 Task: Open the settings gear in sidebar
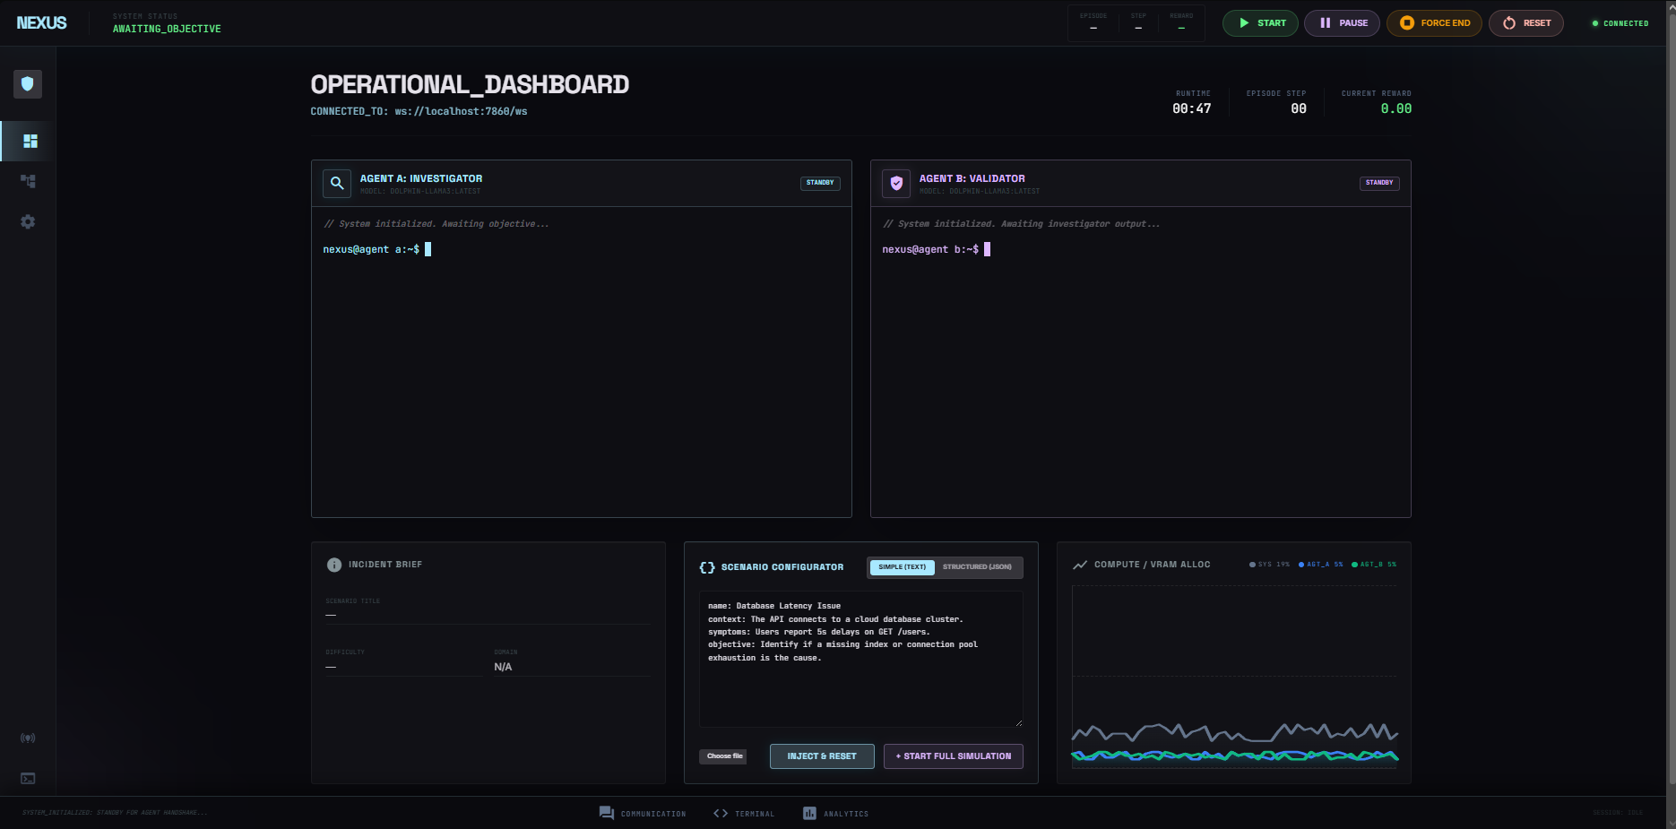[x=28, y=221]
